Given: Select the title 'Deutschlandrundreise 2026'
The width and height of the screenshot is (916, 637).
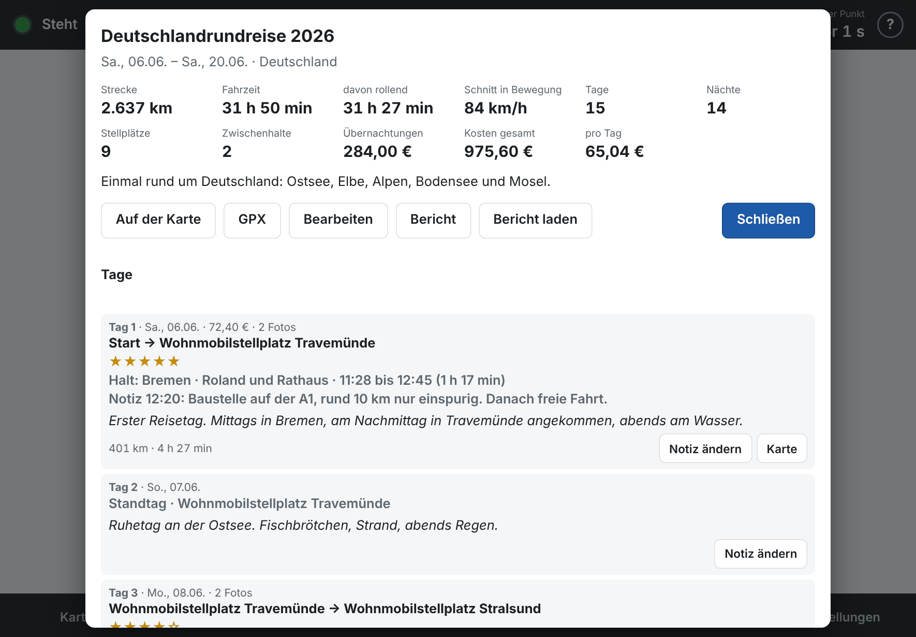Looking at the screenshot, I should tap(217, 36).
